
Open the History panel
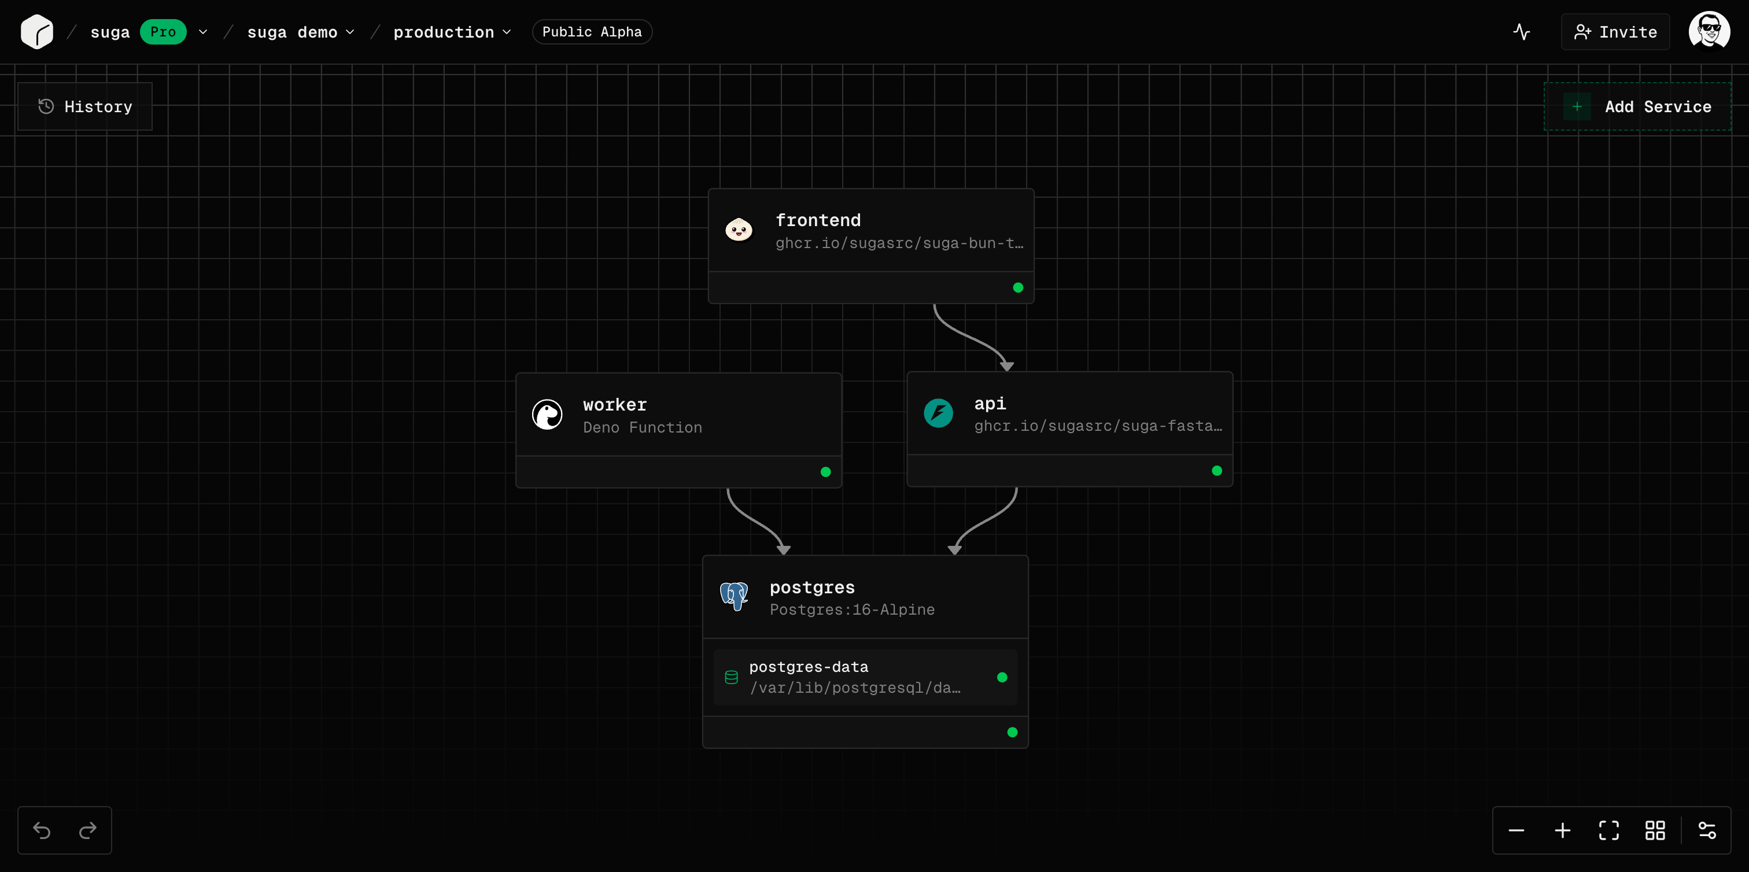[85, 106]
